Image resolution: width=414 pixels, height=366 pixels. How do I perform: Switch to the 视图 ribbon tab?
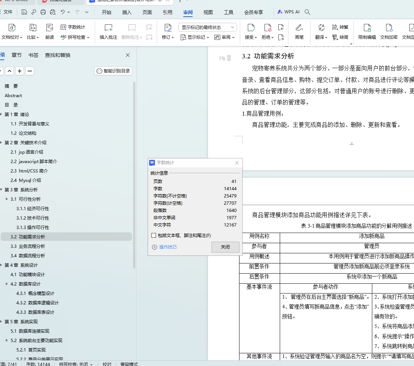coord(208,12)
